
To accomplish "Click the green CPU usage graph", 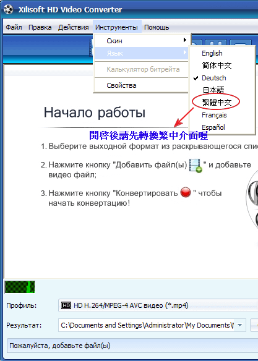I will click(20, 287).
